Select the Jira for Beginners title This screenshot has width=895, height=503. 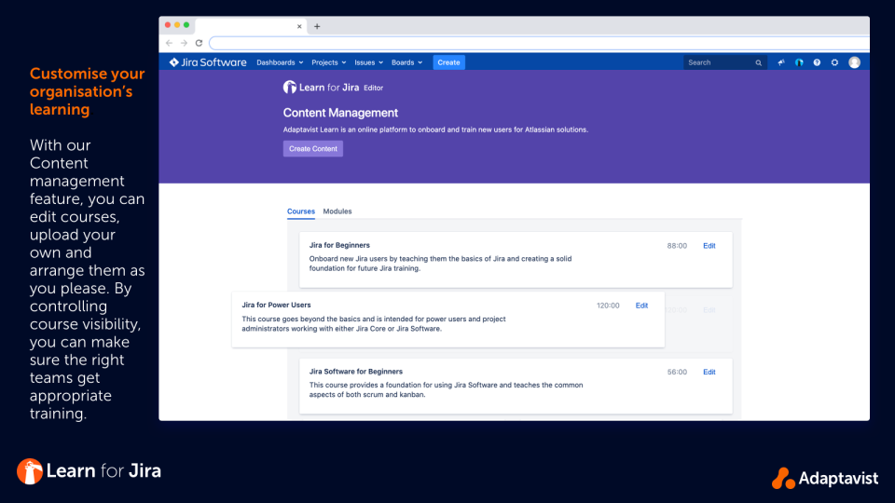(x=339, y=245)
